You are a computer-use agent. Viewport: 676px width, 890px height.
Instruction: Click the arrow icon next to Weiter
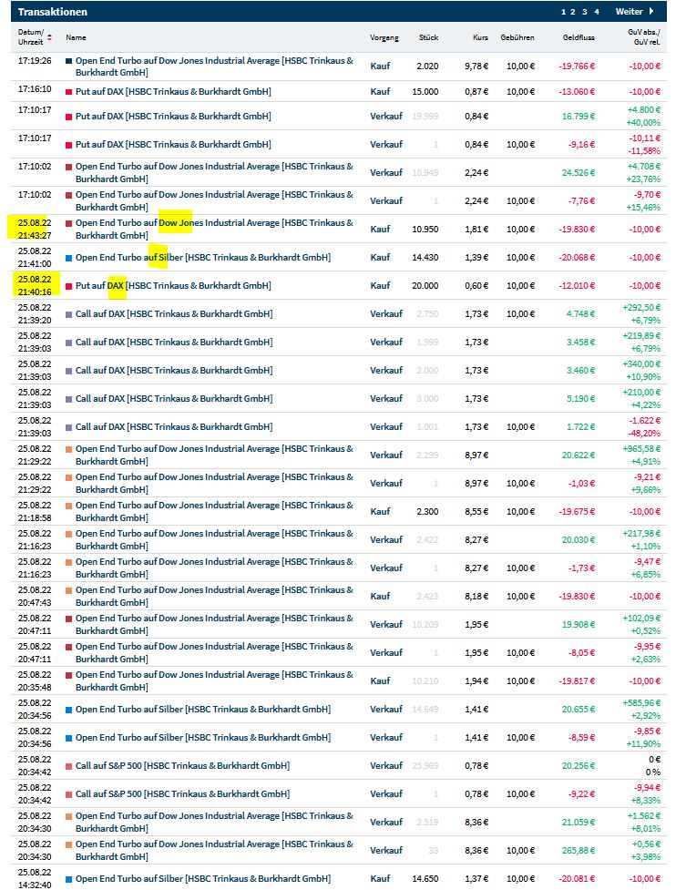(x=651, y=12)
